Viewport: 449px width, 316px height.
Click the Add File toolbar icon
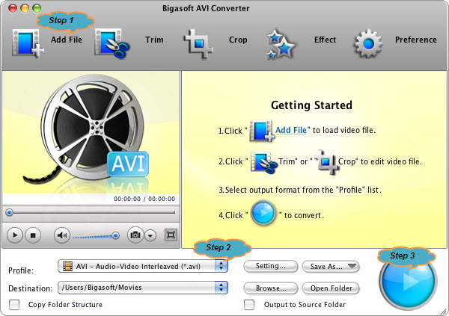[x=28, y=43]
